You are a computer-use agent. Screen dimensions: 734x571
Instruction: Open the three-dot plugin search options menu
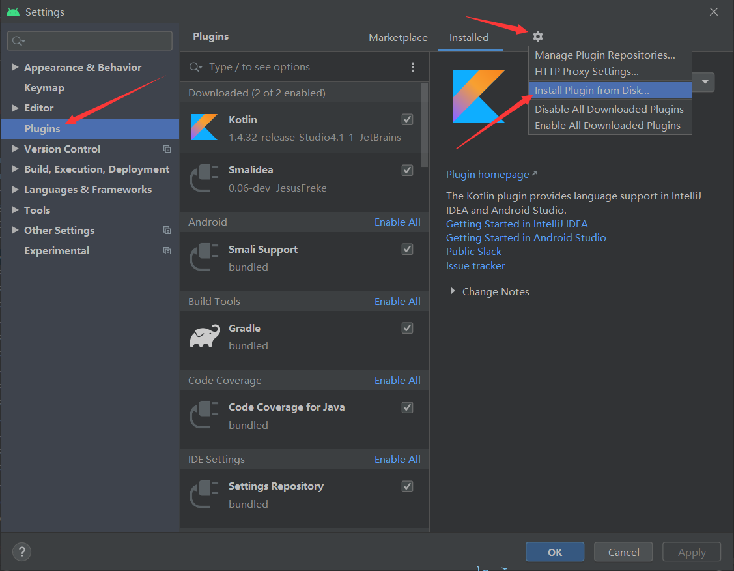click(x=412, y=67)
